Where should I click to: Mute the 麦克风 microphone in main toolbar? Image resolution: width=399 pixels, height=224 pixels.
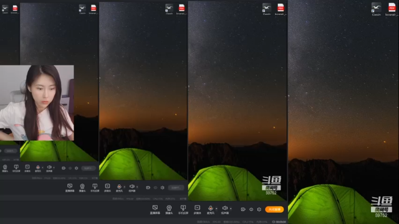[x=211, y=210]
